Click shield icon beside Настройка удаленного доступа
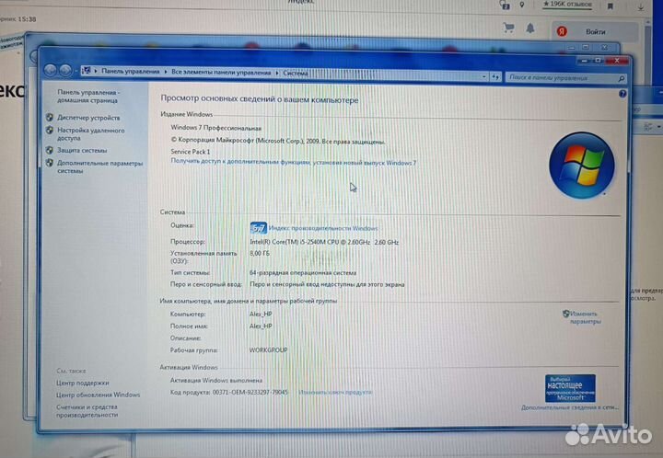 coord(50,131)
